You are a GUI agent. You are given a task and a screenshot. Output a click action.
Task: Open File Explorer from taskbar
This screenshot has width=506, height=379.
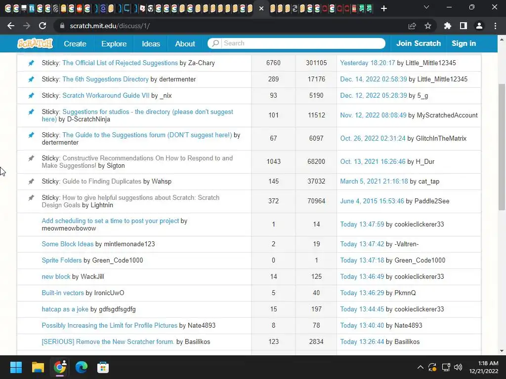pyautogui.click(x=38, y=367)
